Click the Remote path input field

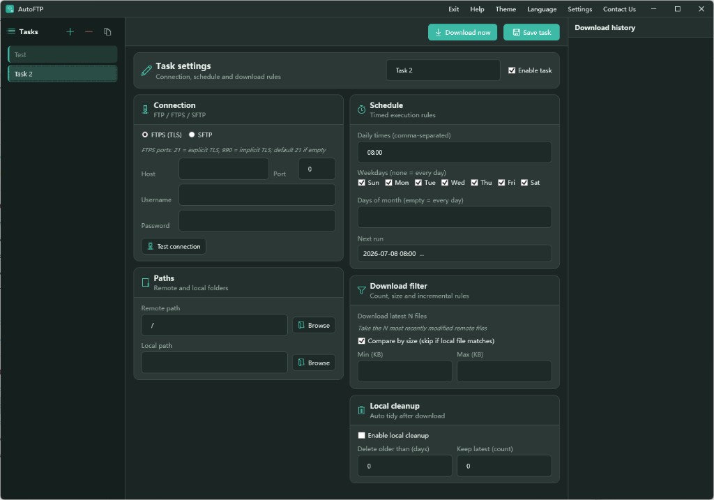(x=215, y=325)
